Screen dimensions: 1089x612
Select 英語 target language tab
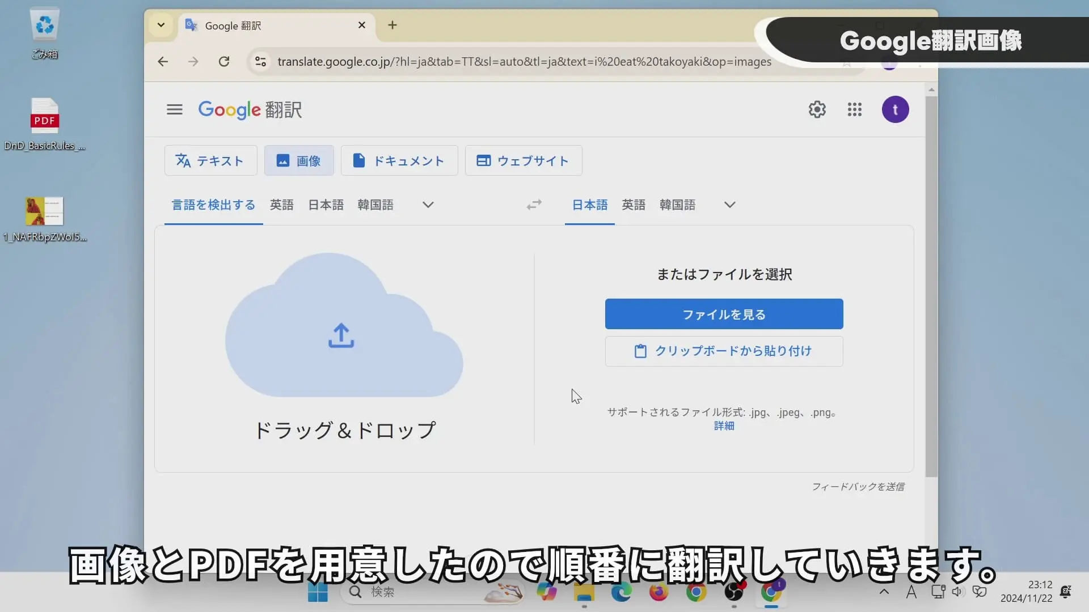pyautogui.click(x=633, y=204)
